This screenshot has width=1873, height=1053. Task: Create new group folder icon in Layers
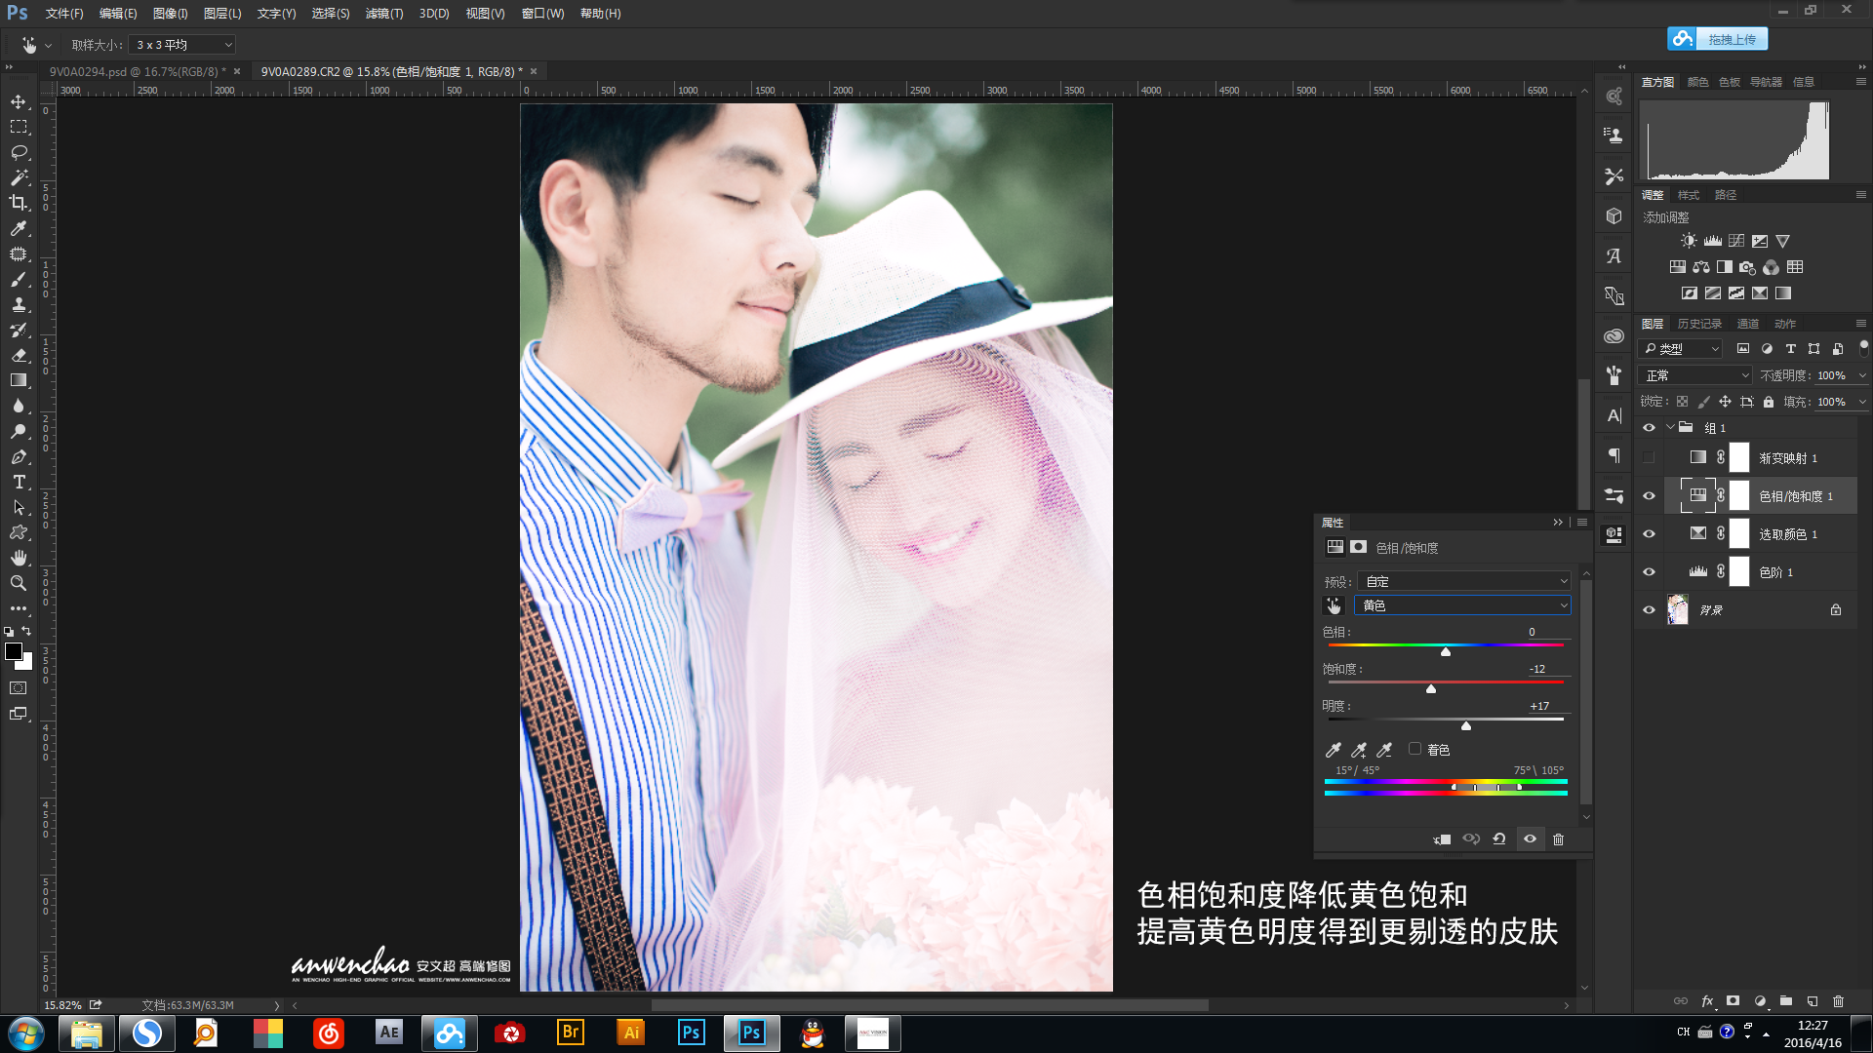[x=1786, y=1000]
